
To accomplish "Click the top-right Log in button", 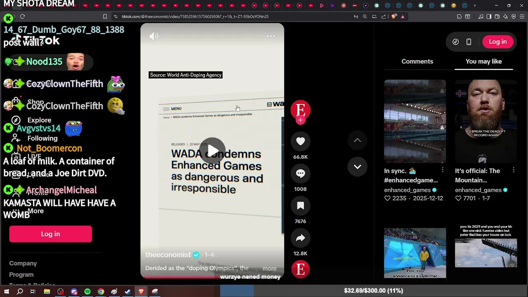I will (497, 42).
